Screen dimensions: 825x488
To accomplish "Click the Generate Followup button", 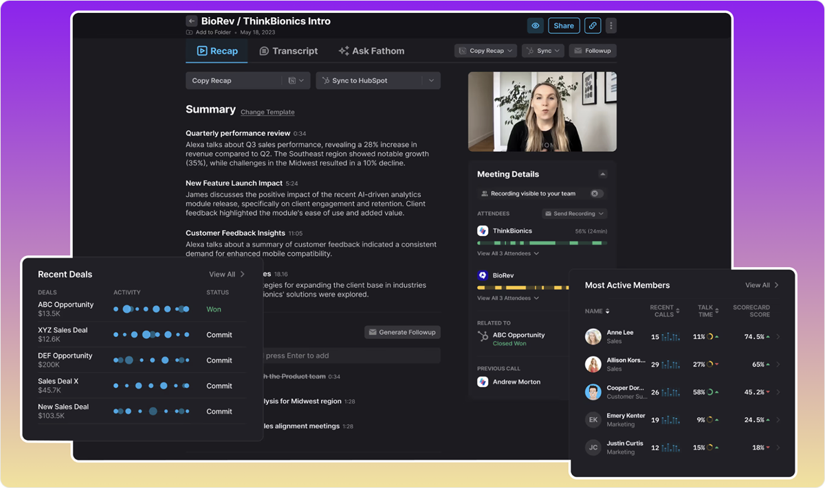I will pyautogui.click(x=402, y=332).
